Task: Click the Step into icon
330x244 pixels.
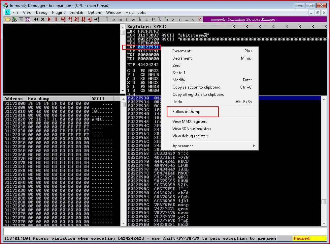Action: click(x=63, y=19)
